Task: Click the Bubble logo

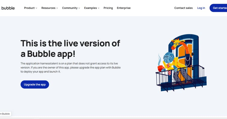Action: tap(8, 8)
